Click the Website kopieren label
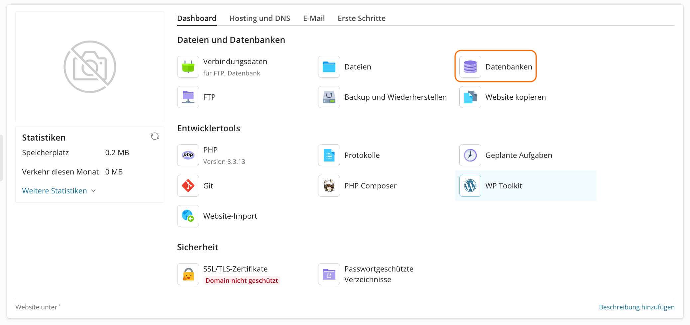 516,97
